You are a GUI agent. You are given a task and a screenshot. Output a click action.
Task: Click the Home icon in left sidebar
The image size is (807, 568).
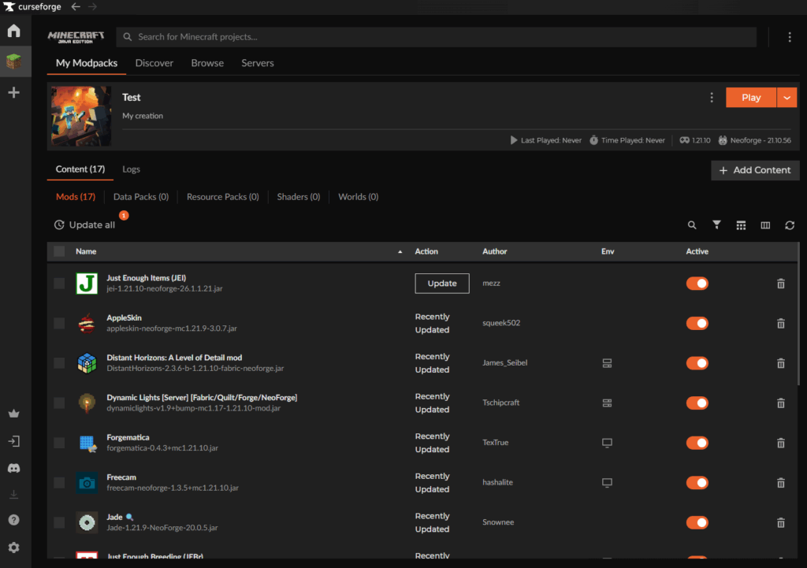13,32
